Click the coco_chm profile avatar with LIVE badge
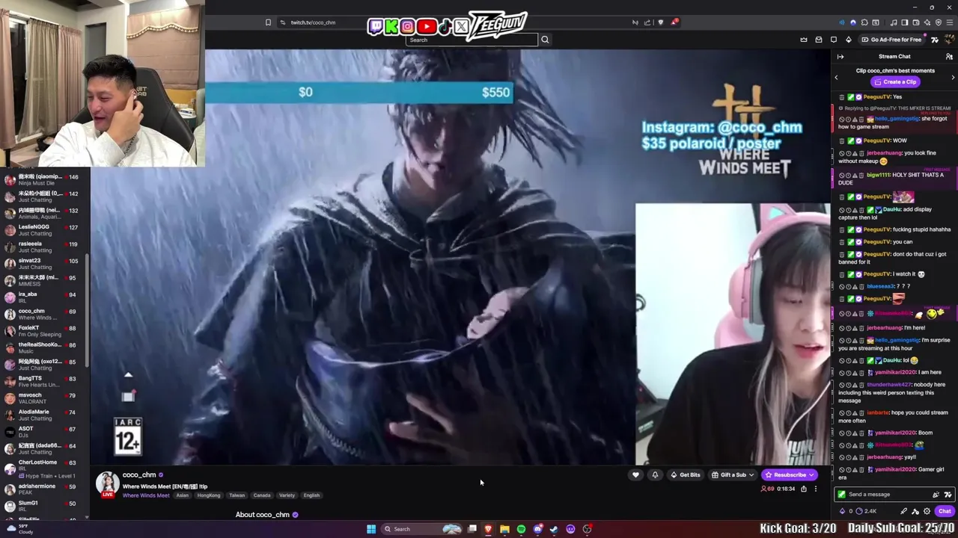 pos(108,484)
